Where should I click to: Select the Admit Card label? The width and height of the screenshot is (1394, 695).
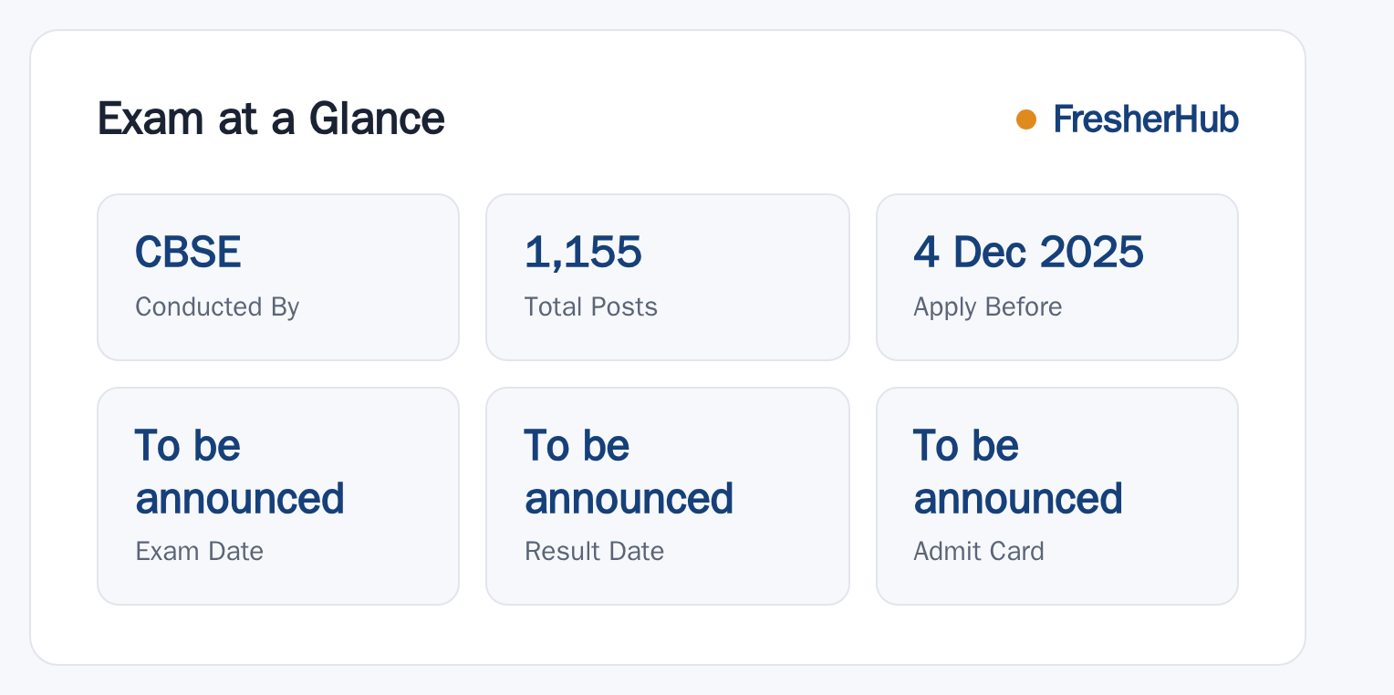(979, 551)
